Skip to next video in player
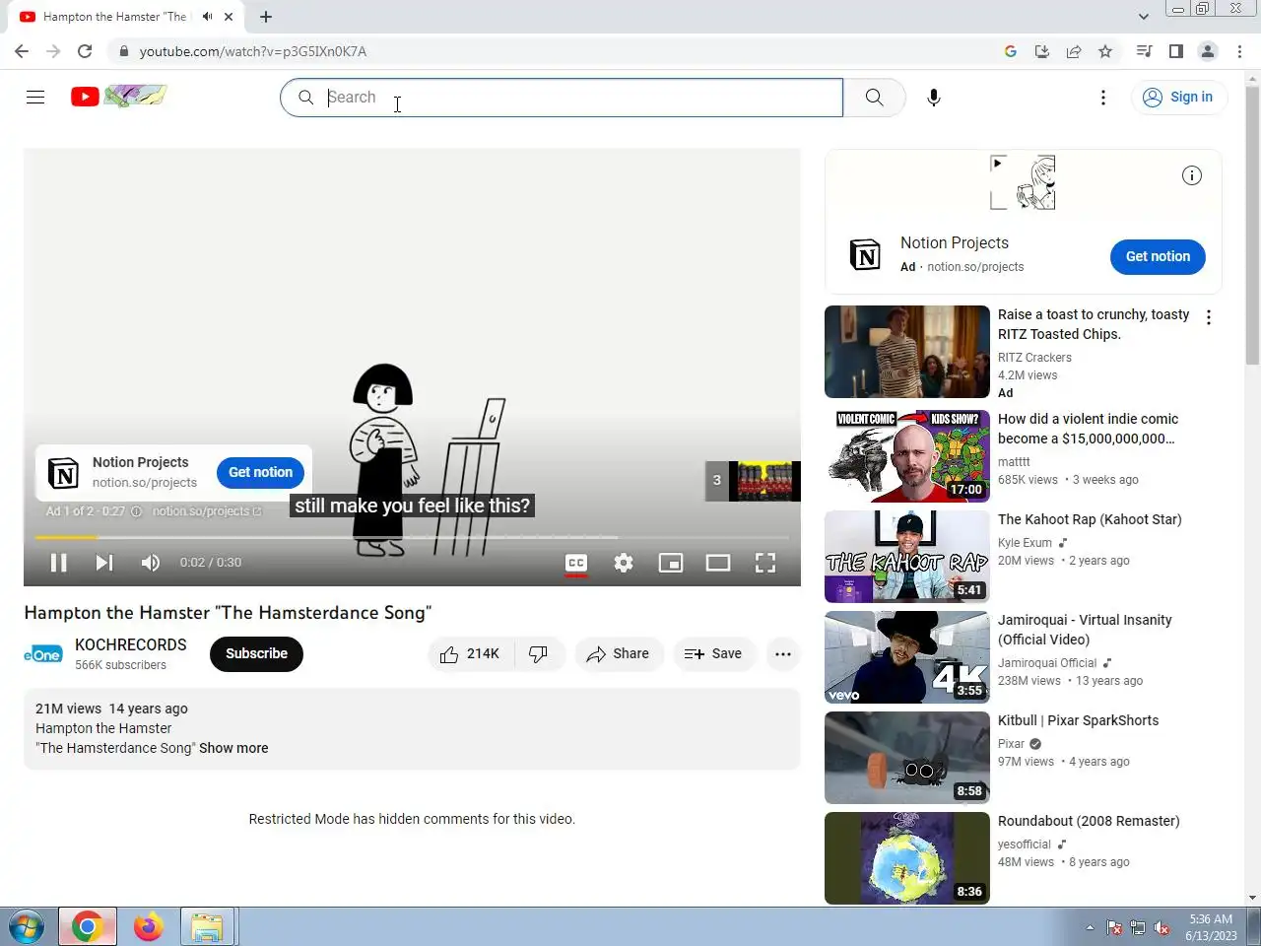 point(104,563)
